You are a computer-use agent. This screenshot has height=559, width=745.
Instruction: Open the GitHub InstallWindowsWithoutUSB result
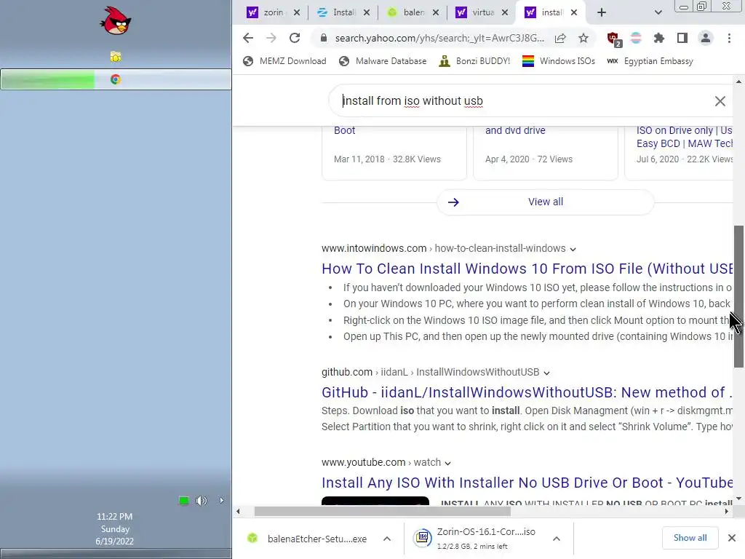coord(527,392)
